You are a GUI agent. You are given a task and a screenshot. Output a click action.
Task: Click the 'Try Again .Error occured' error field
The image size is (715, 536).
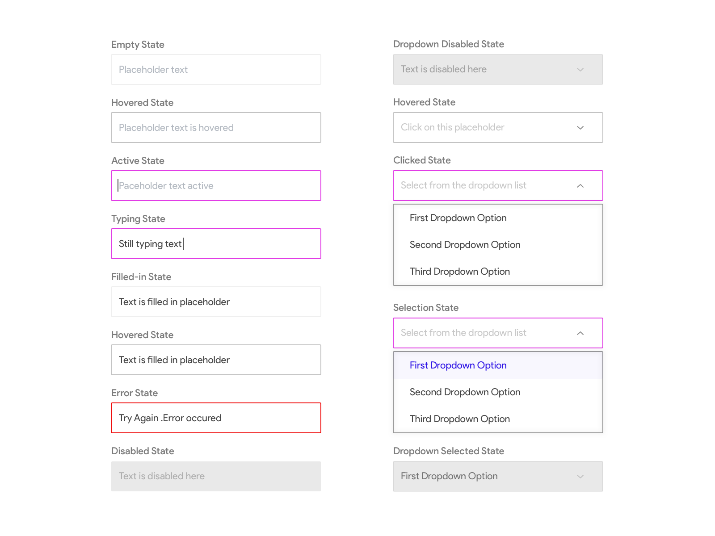(x=216, y=418)
